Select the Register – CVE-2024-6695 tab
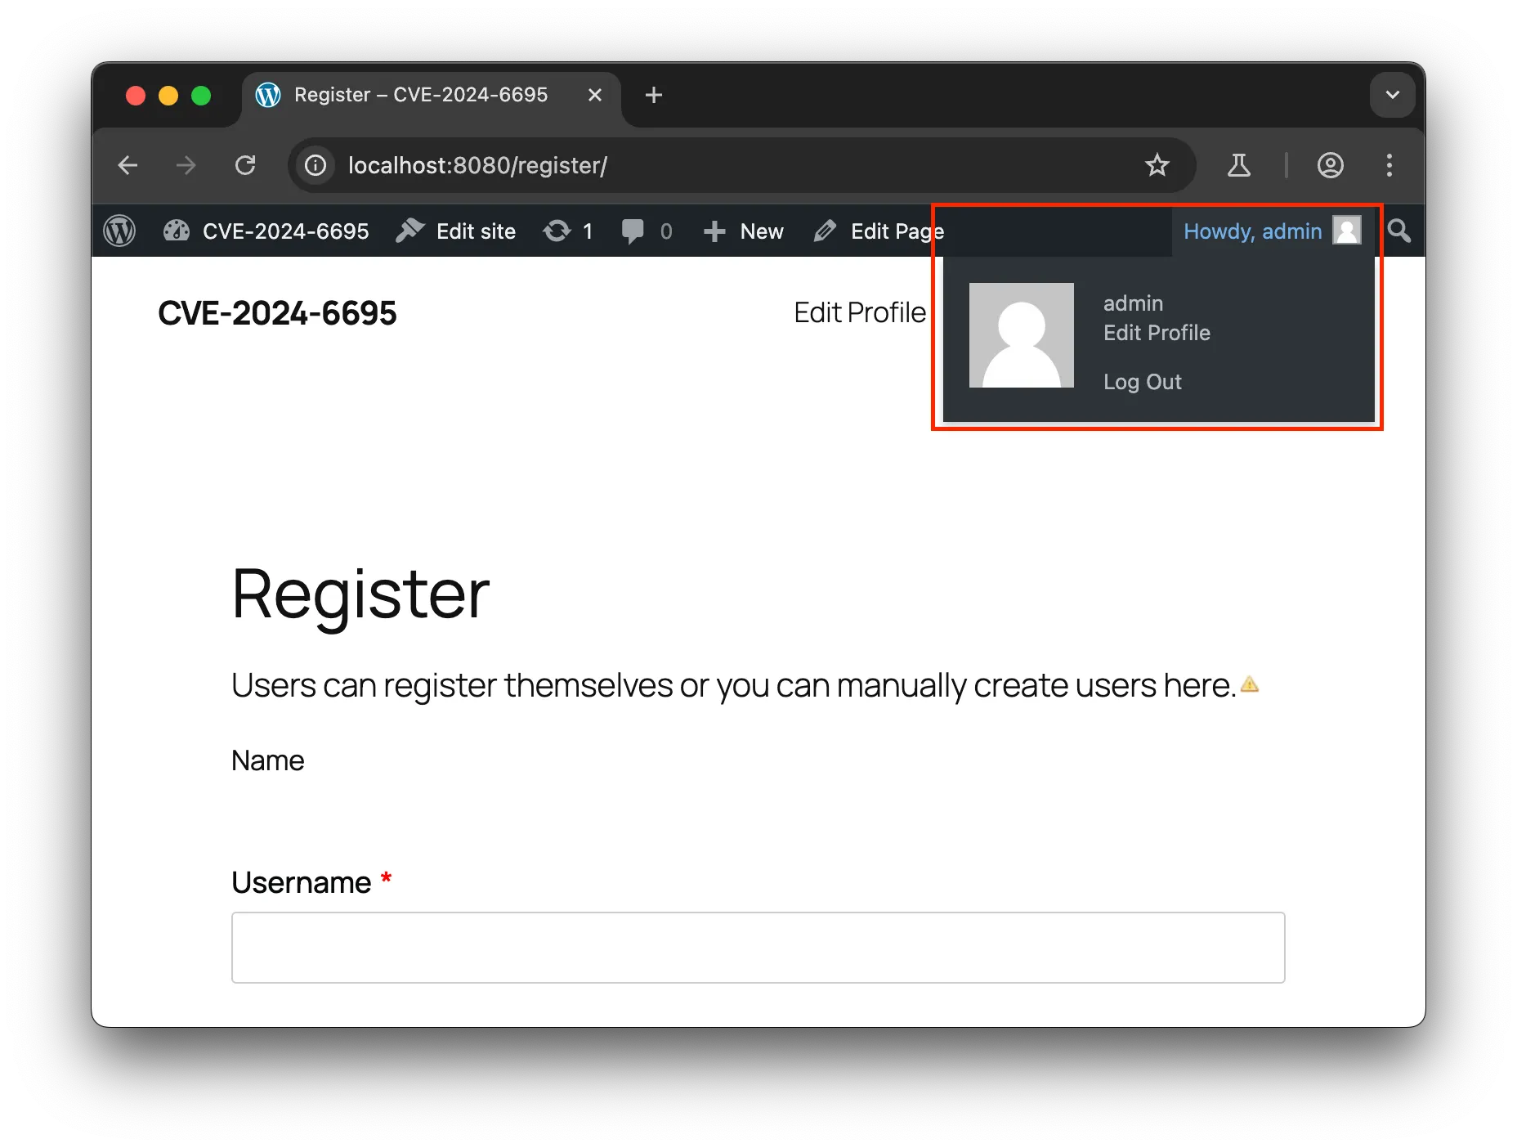The image size is (1517, 1148). [x=431, y=96]
